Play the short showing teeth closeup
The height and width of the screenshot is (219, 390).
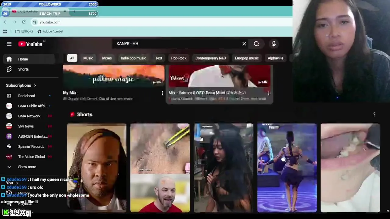click(x=350, y=168)
